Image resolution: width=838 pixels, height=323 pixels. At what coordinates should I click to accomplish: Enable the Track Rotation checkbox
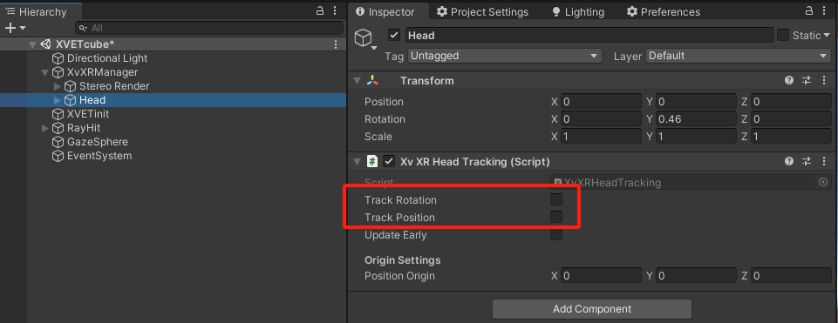pos(556,199)
